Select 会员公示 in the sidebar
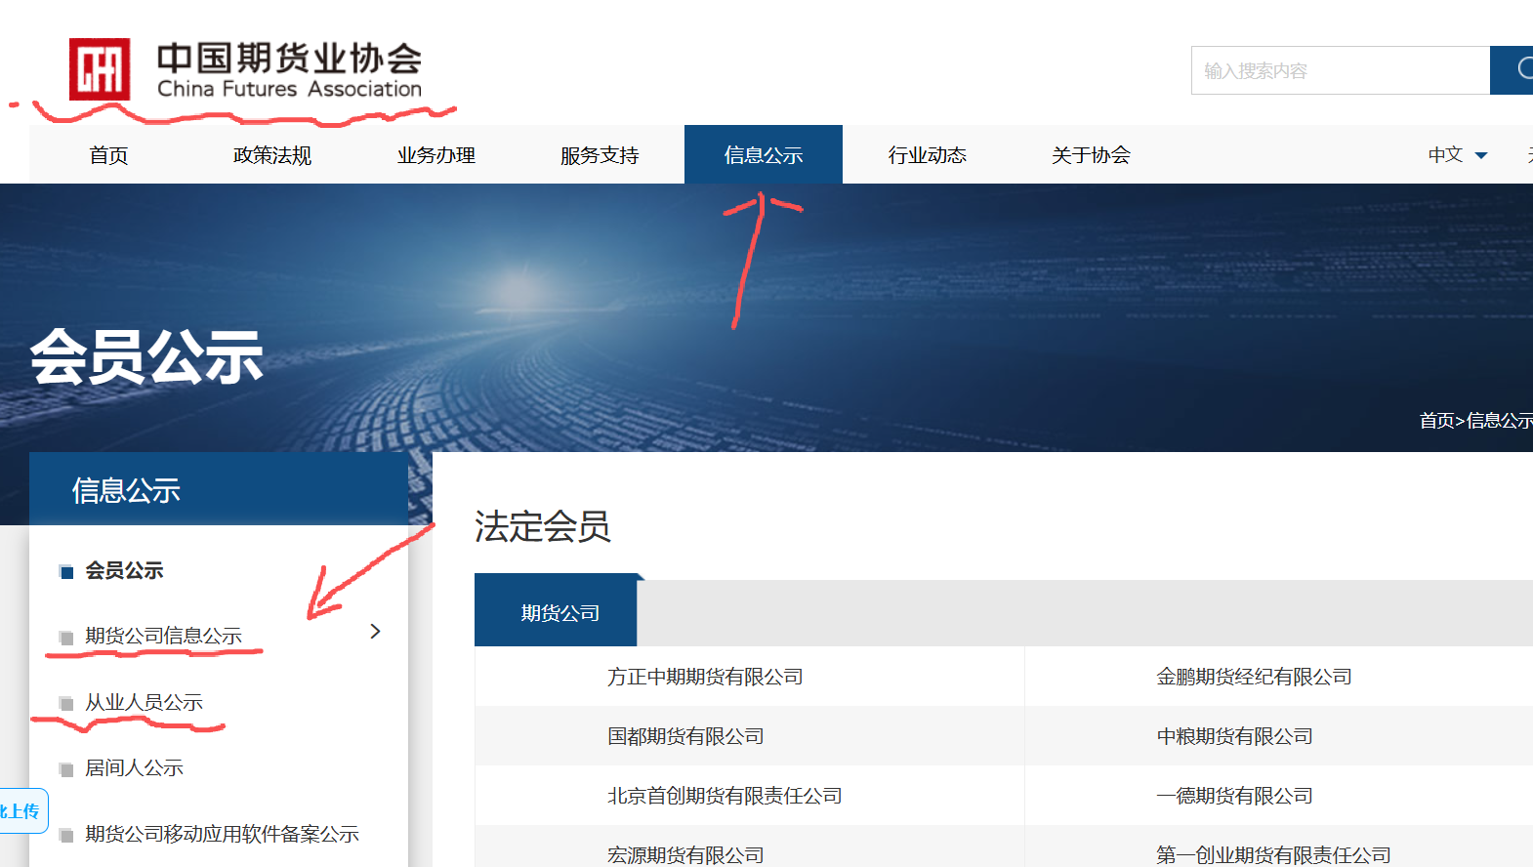The width and height of the screenshot is (1533, 867). click(x=124, y=570)
